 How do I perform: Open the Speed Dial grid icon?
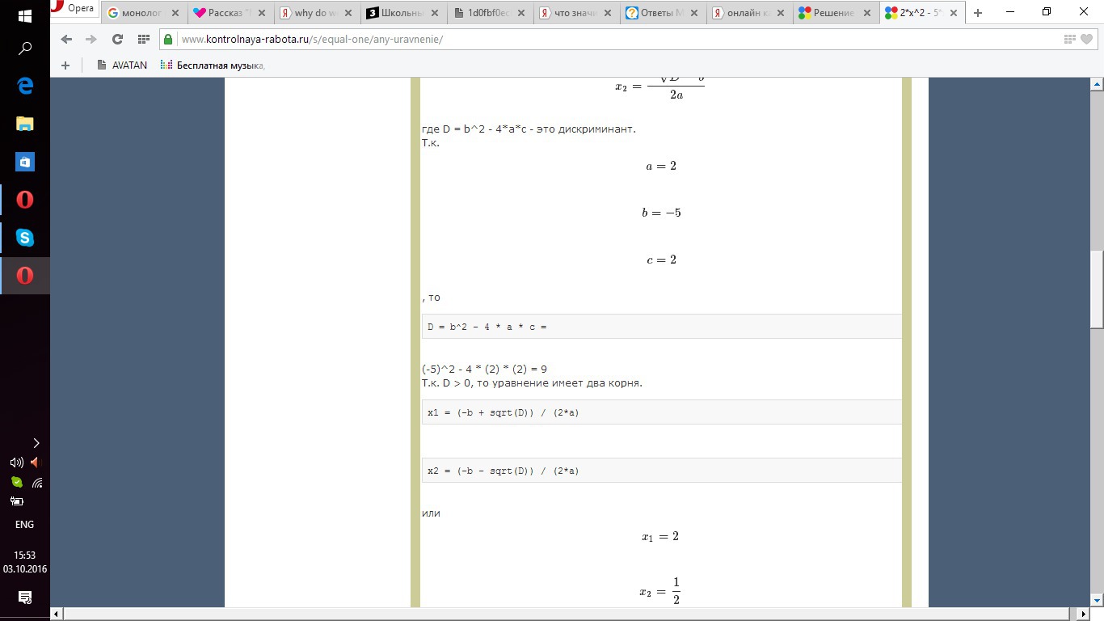144,40
